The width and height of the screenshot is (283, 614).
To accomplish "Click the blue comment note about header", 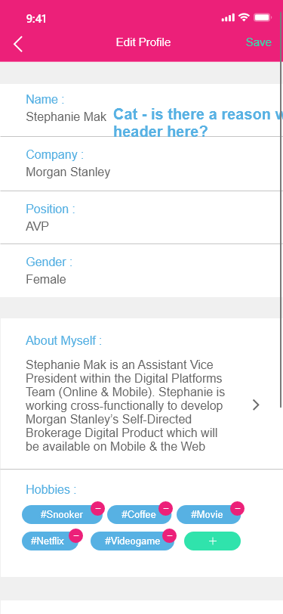I will pyautogui.click(x=198, y=122).
